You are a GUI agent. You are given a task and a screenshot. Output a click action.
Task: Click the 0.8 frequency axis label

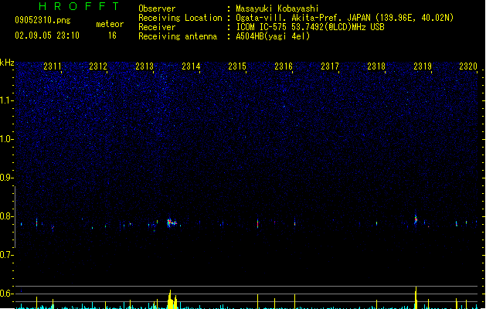[6, 216]
